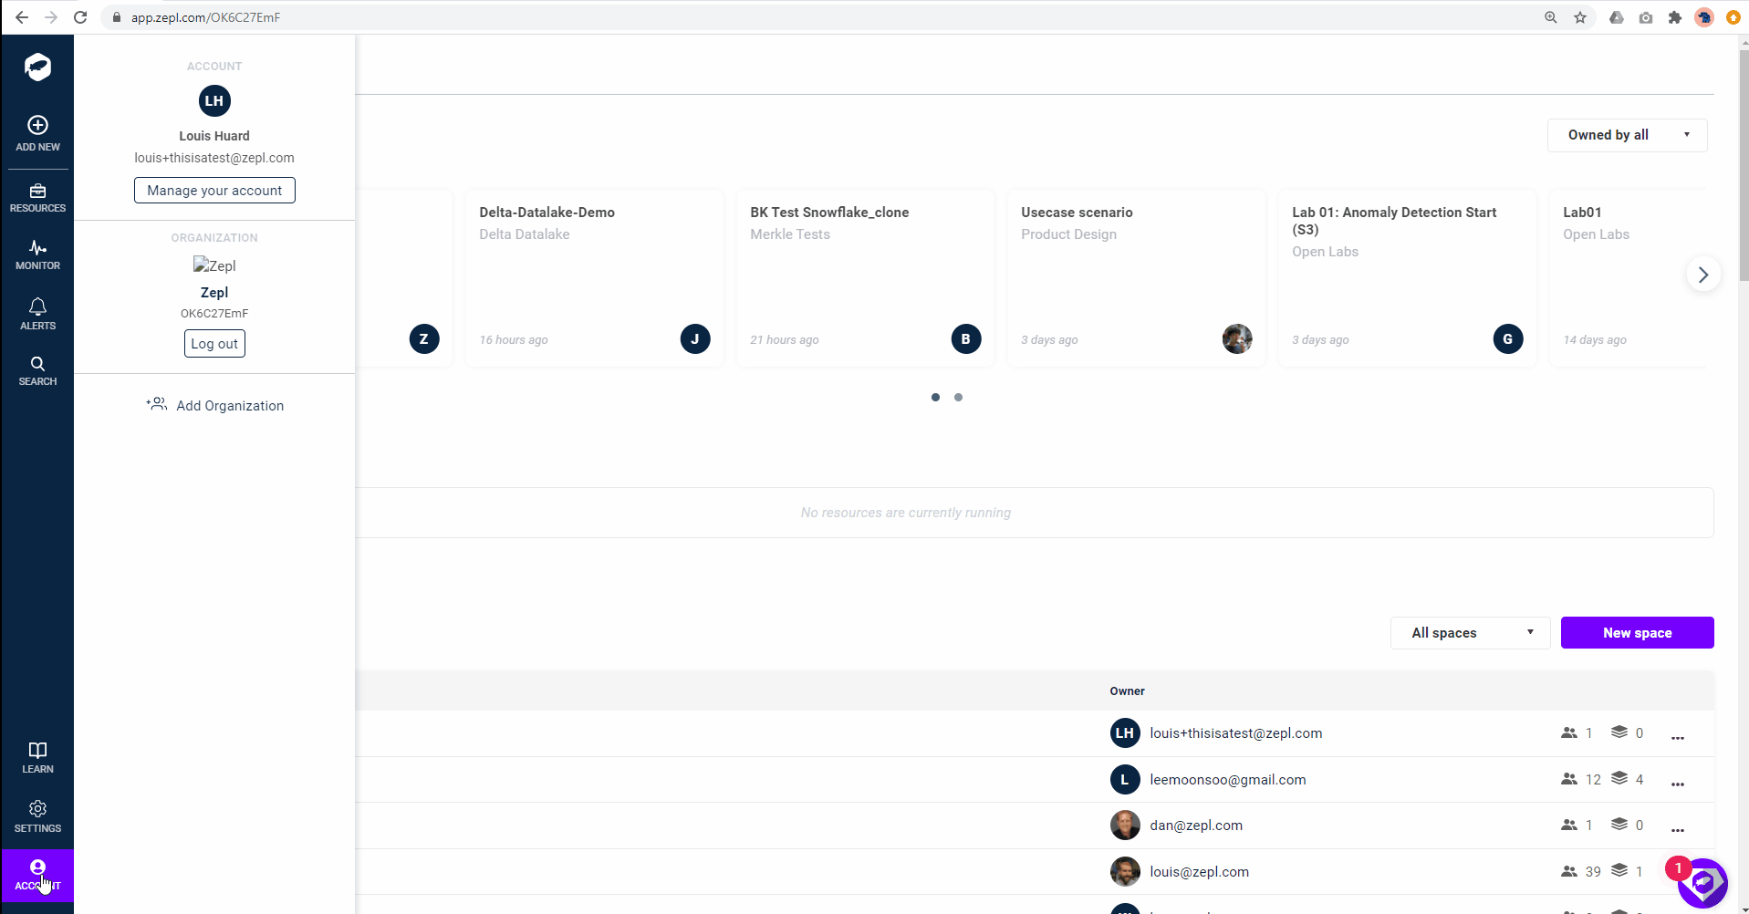Click Manage your account button
The image size is (1749, 914).
click(x=214, y=190)
